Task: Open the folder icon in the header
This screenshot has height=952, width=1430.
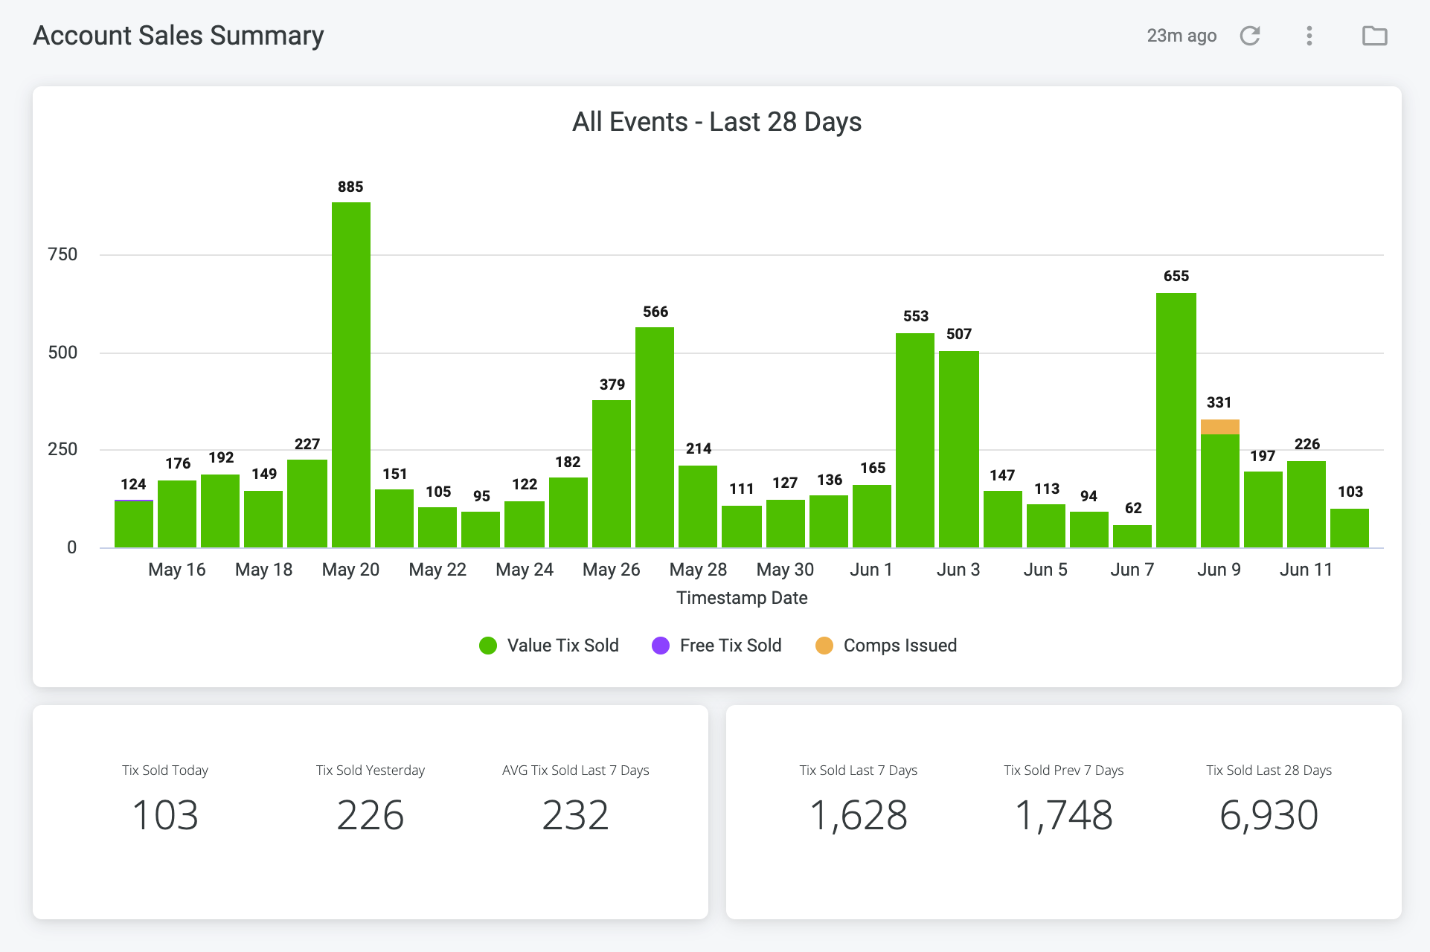Action: 1374,36
